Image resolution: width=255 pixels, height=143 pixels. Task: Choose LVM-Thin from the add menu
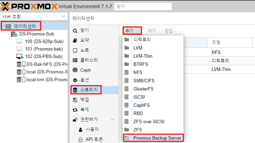click(153, 56)
